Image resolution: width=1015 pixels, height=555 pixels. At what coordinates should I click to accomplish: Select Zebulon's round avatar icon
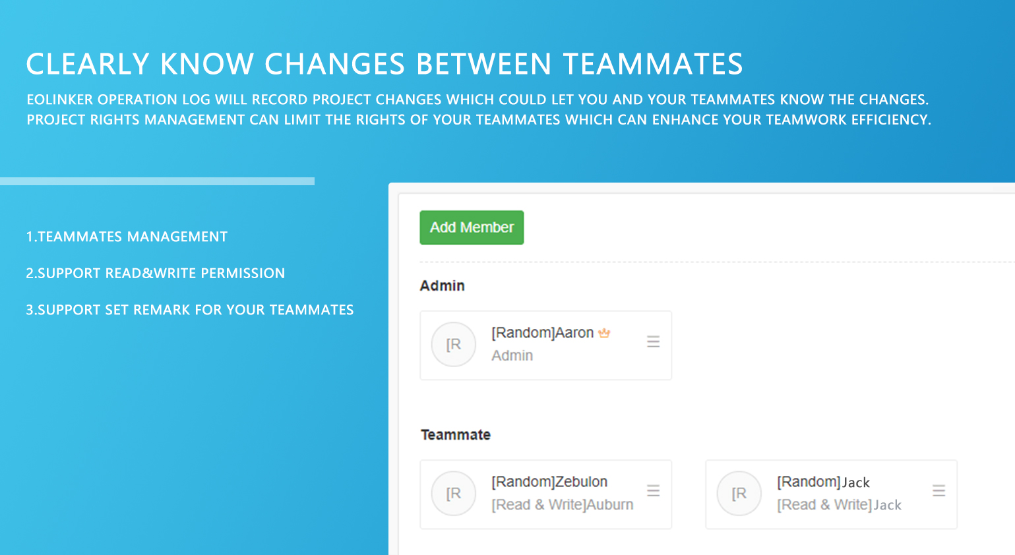click(453, 493)
